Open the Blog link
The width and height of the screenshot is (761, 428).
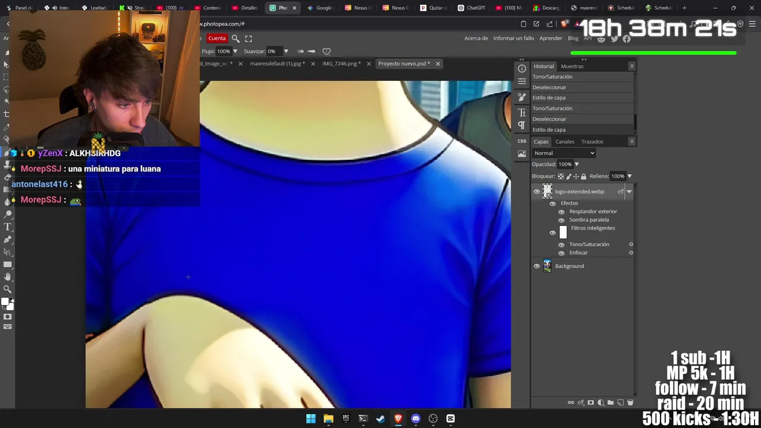573,39
